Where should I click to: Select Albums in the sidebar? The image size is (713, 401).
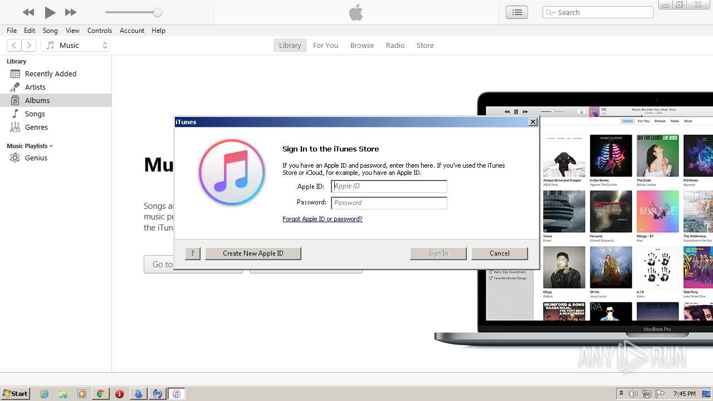[56, 100]
